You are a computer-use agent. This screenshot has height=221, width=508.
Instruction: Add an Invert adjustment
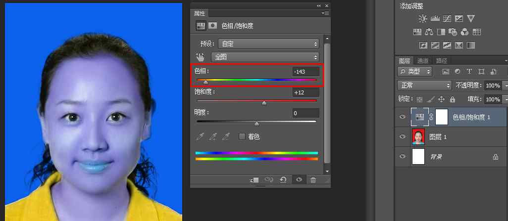423,45
